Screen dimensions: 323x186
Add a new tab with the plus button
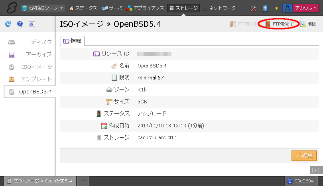tap(83, 181)
